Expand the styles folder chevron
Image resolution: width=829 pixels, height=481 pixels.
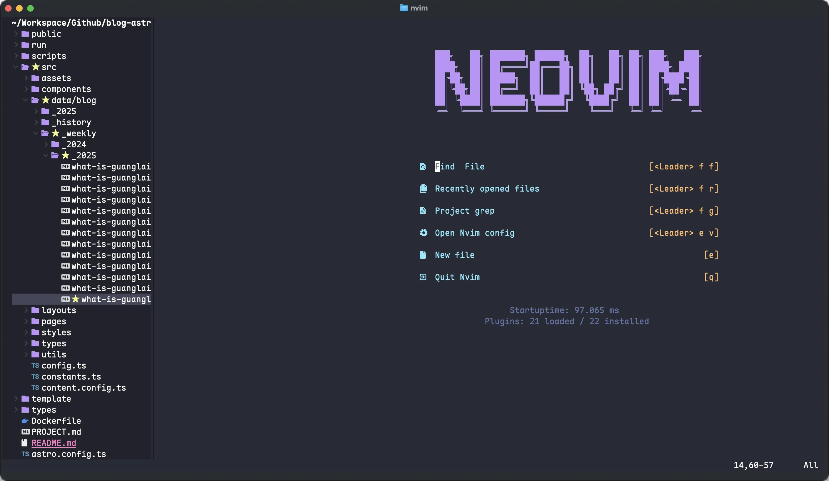point(26,332)
